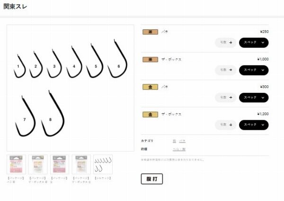Select the hook silhouette thumbnail
This screenshot has width=284, height=201.
coord(103,164)
